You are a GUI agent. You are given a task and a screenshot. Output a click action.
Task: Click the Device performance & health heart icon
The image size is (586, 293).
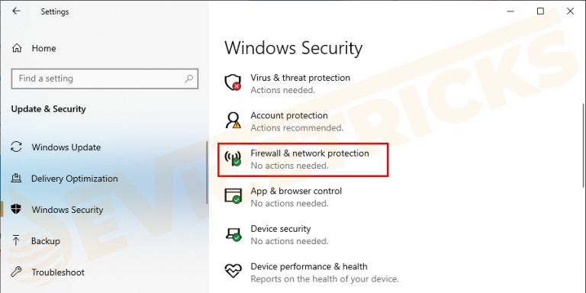(233, 271)
